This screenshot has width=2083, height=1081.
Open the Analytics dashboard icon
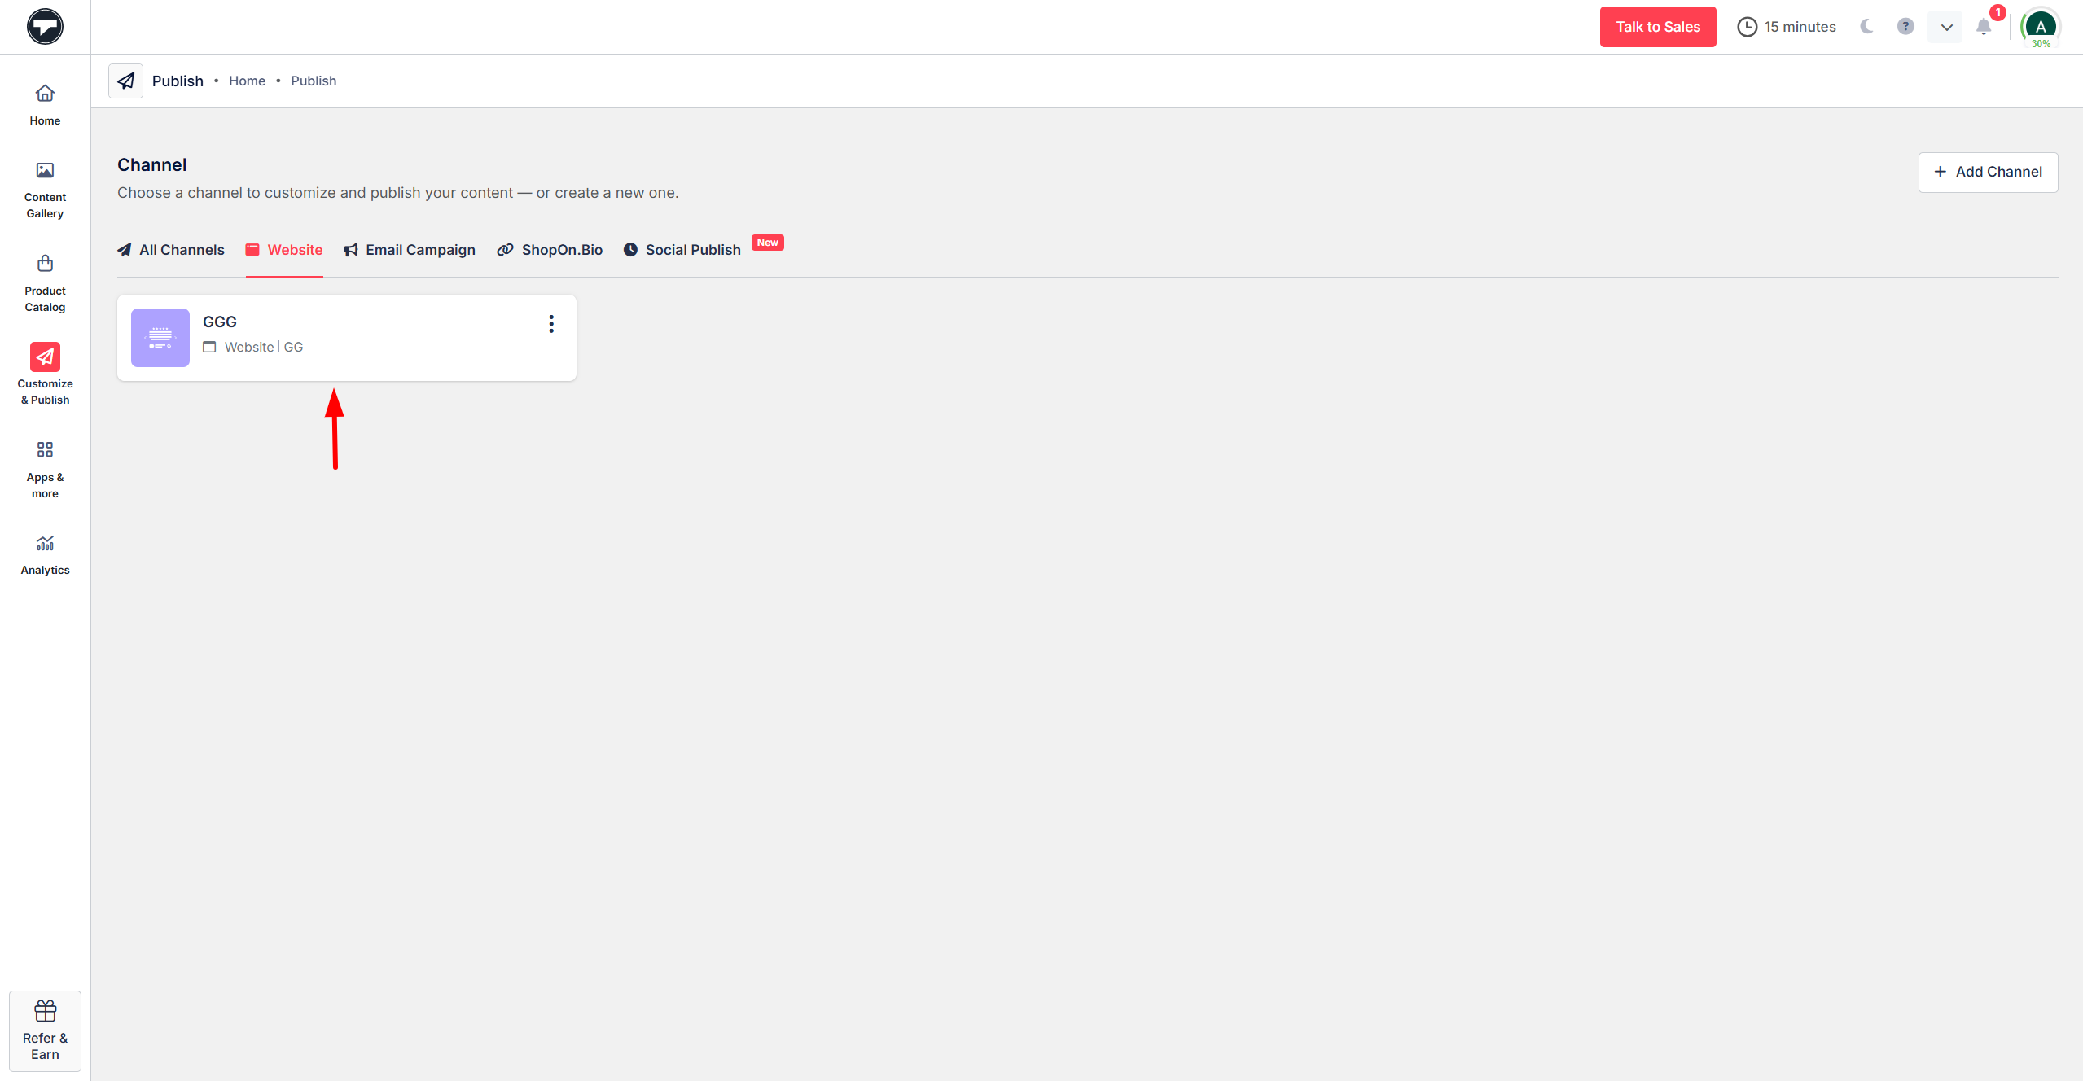45,544
